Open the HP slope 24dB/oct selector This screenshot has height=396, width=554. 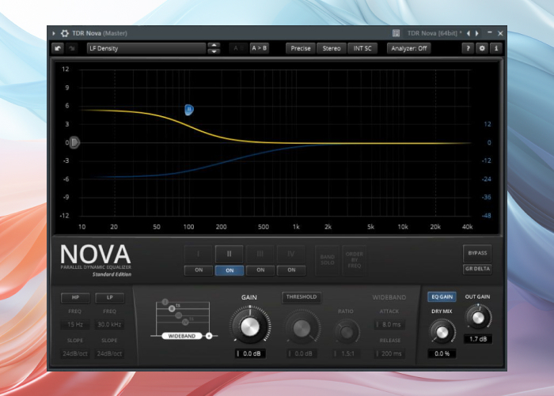click(x=75, y=353)
